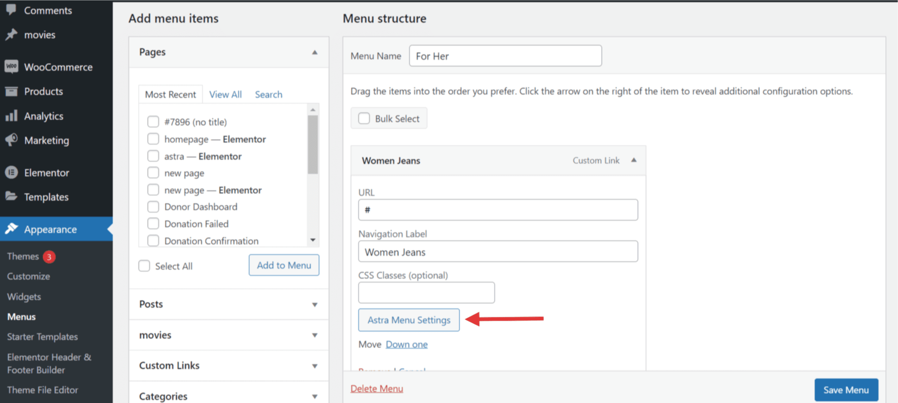Click the pages list scrollbar thumb
This screenshot has height=403, width=898.
tap(313, 145)
